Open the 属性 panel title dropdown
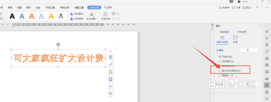This screenshot has height=102, width=271. (219, 26)
